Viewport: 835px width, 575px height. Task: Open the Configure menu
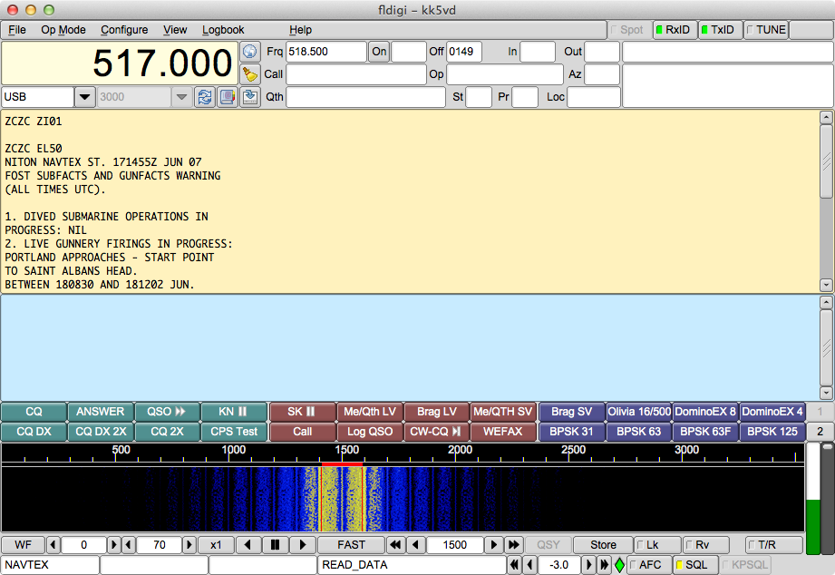pos(124,30)
